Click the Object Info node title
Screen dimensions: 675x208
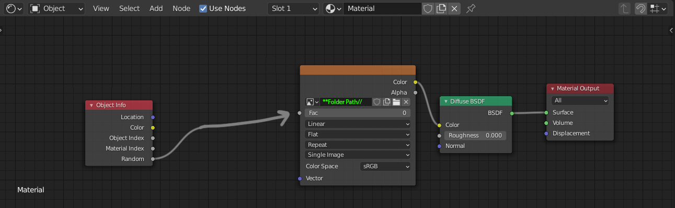tap(111, 105)
